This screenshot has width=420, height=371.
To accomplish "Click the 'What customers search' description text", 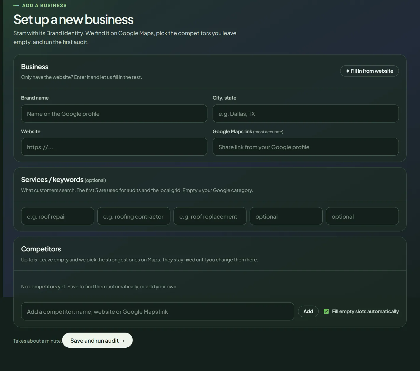I will point(137,190).
